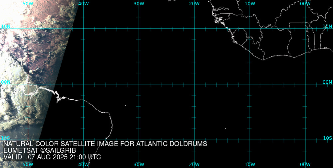Image resolution: width=333 pixels, height=168 pixels.
Task: Click the '10W' longitude label along the top edge
Action: click(x=250, y=4)
